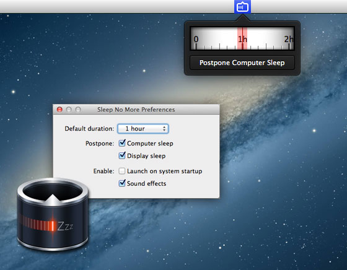Disable the Sound effects checkbox
Image resolution: width=347 pixels, height=270 pixels.
[x=122, y=183]
